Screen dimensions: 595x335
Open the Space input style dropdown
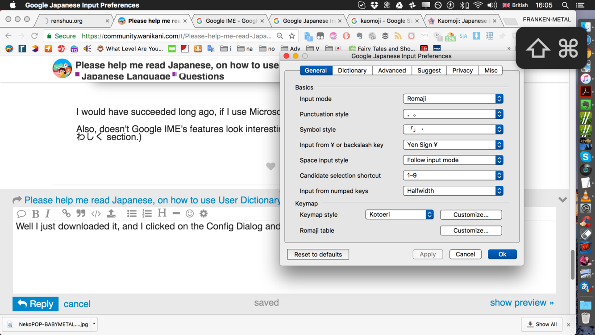point(453,160)
